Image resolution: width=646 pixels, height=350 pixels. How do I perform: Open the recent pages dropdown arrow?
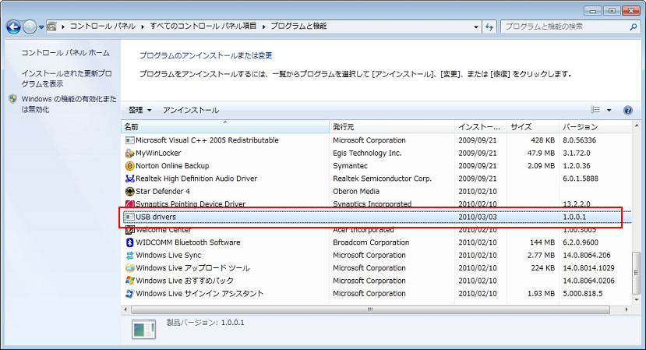41,27
